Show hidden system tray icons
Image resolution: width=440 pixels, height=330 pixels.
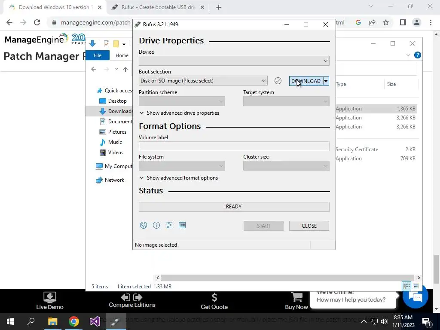[364, 321]
